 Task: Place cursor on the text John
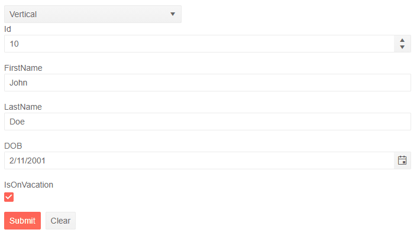click(18, 83)
